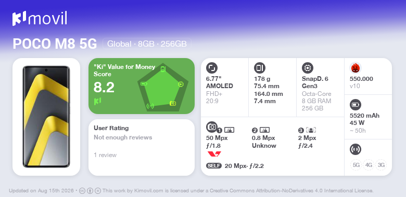Select the 3G network badge
The width and height of the screenshot is (406, 197).
click(x=381, y=165)
